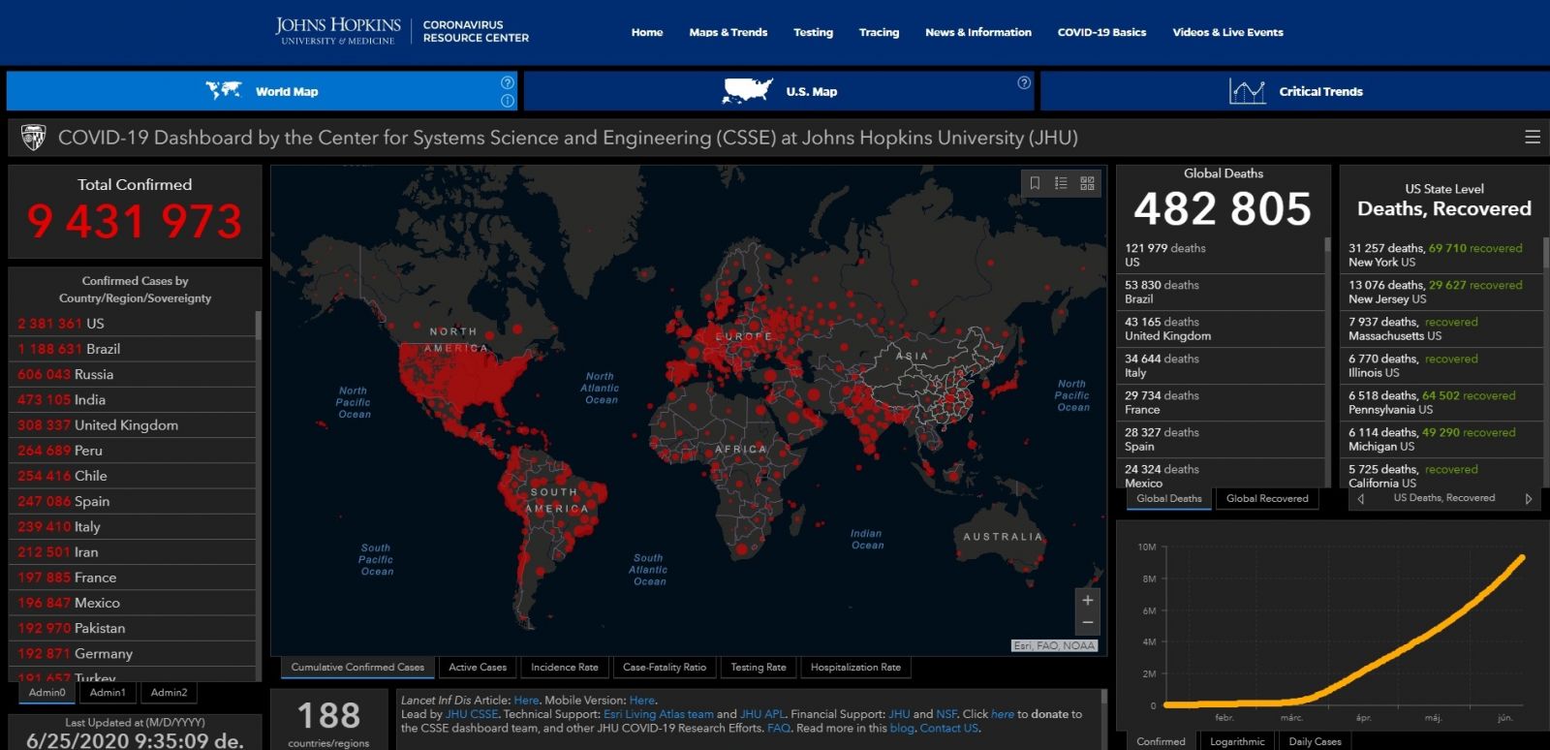Open the dashboard hamburger menu
Viewport: 1550px width, 750px height.
pos(1533,138)
